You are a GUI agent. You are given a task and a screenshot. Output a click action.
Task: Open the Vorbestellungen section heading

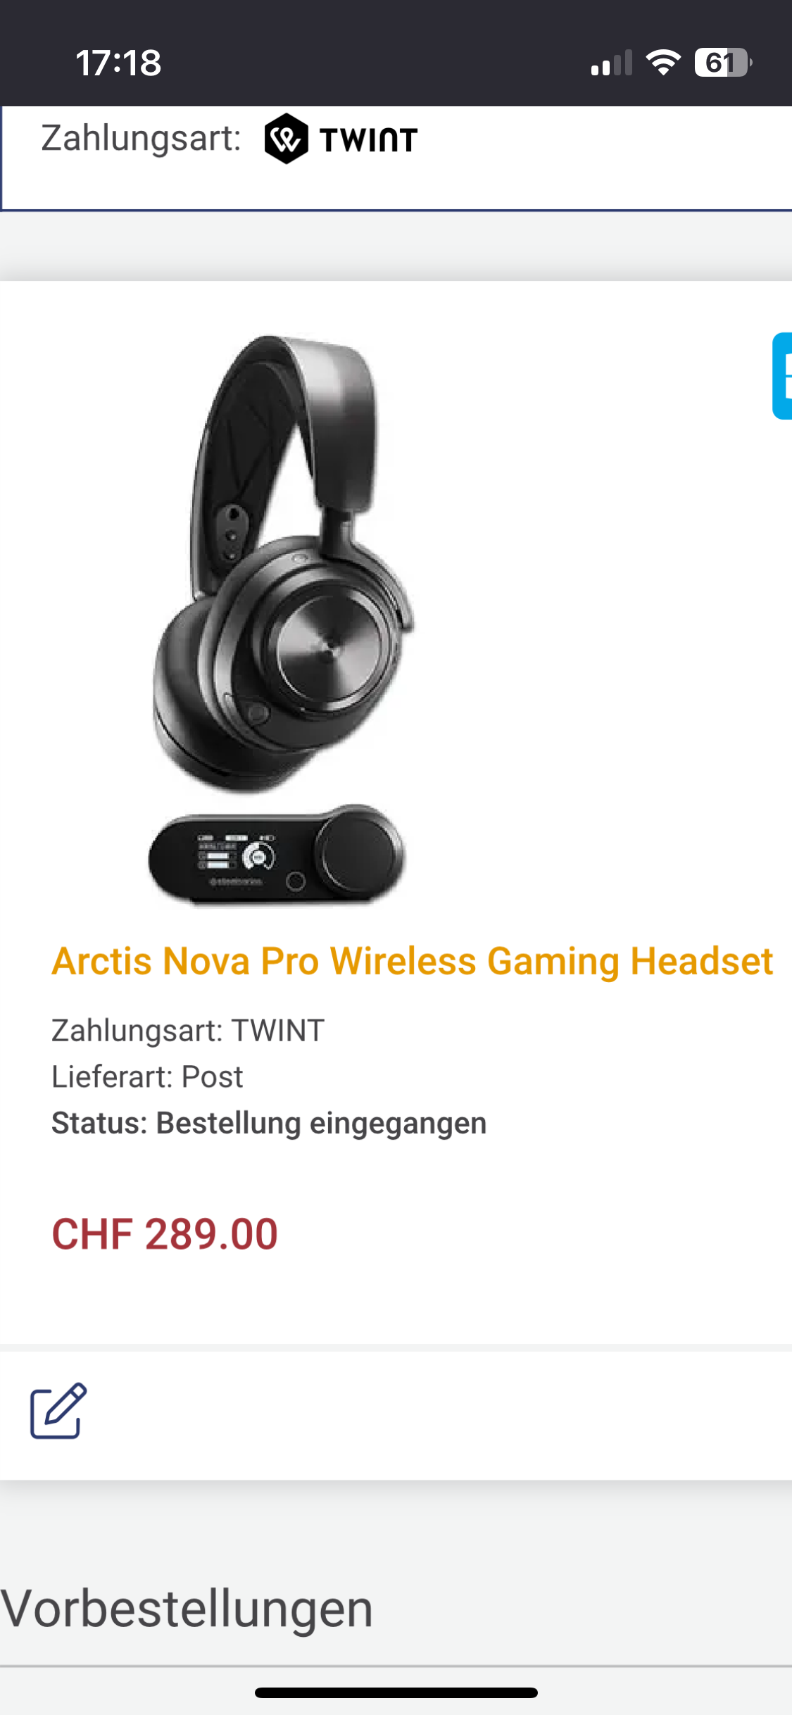click(187, 1609)
